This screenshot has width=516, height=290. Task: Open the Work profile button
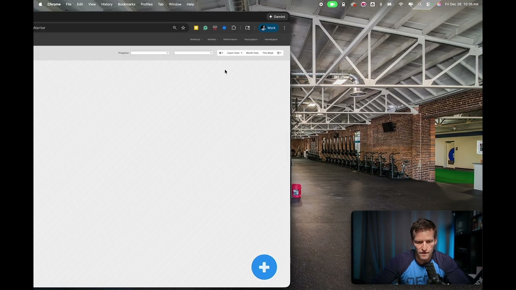point(268,28)
